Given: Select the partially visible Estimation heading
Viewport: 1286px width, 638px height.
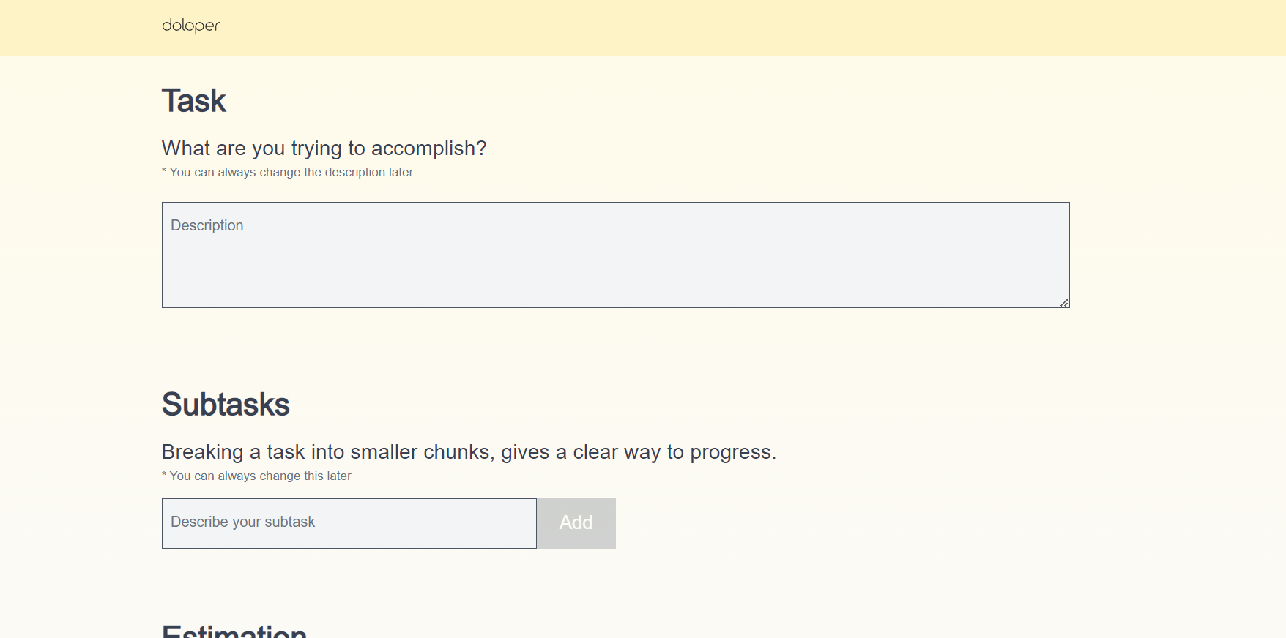Looking at the screenshot, I should click(x=234, y=631).
